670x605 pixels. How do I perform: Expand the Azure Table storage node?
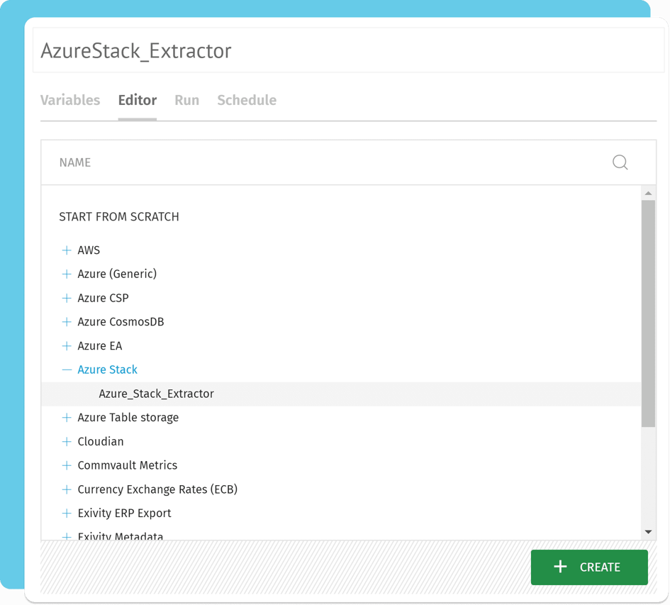[67, 418]
